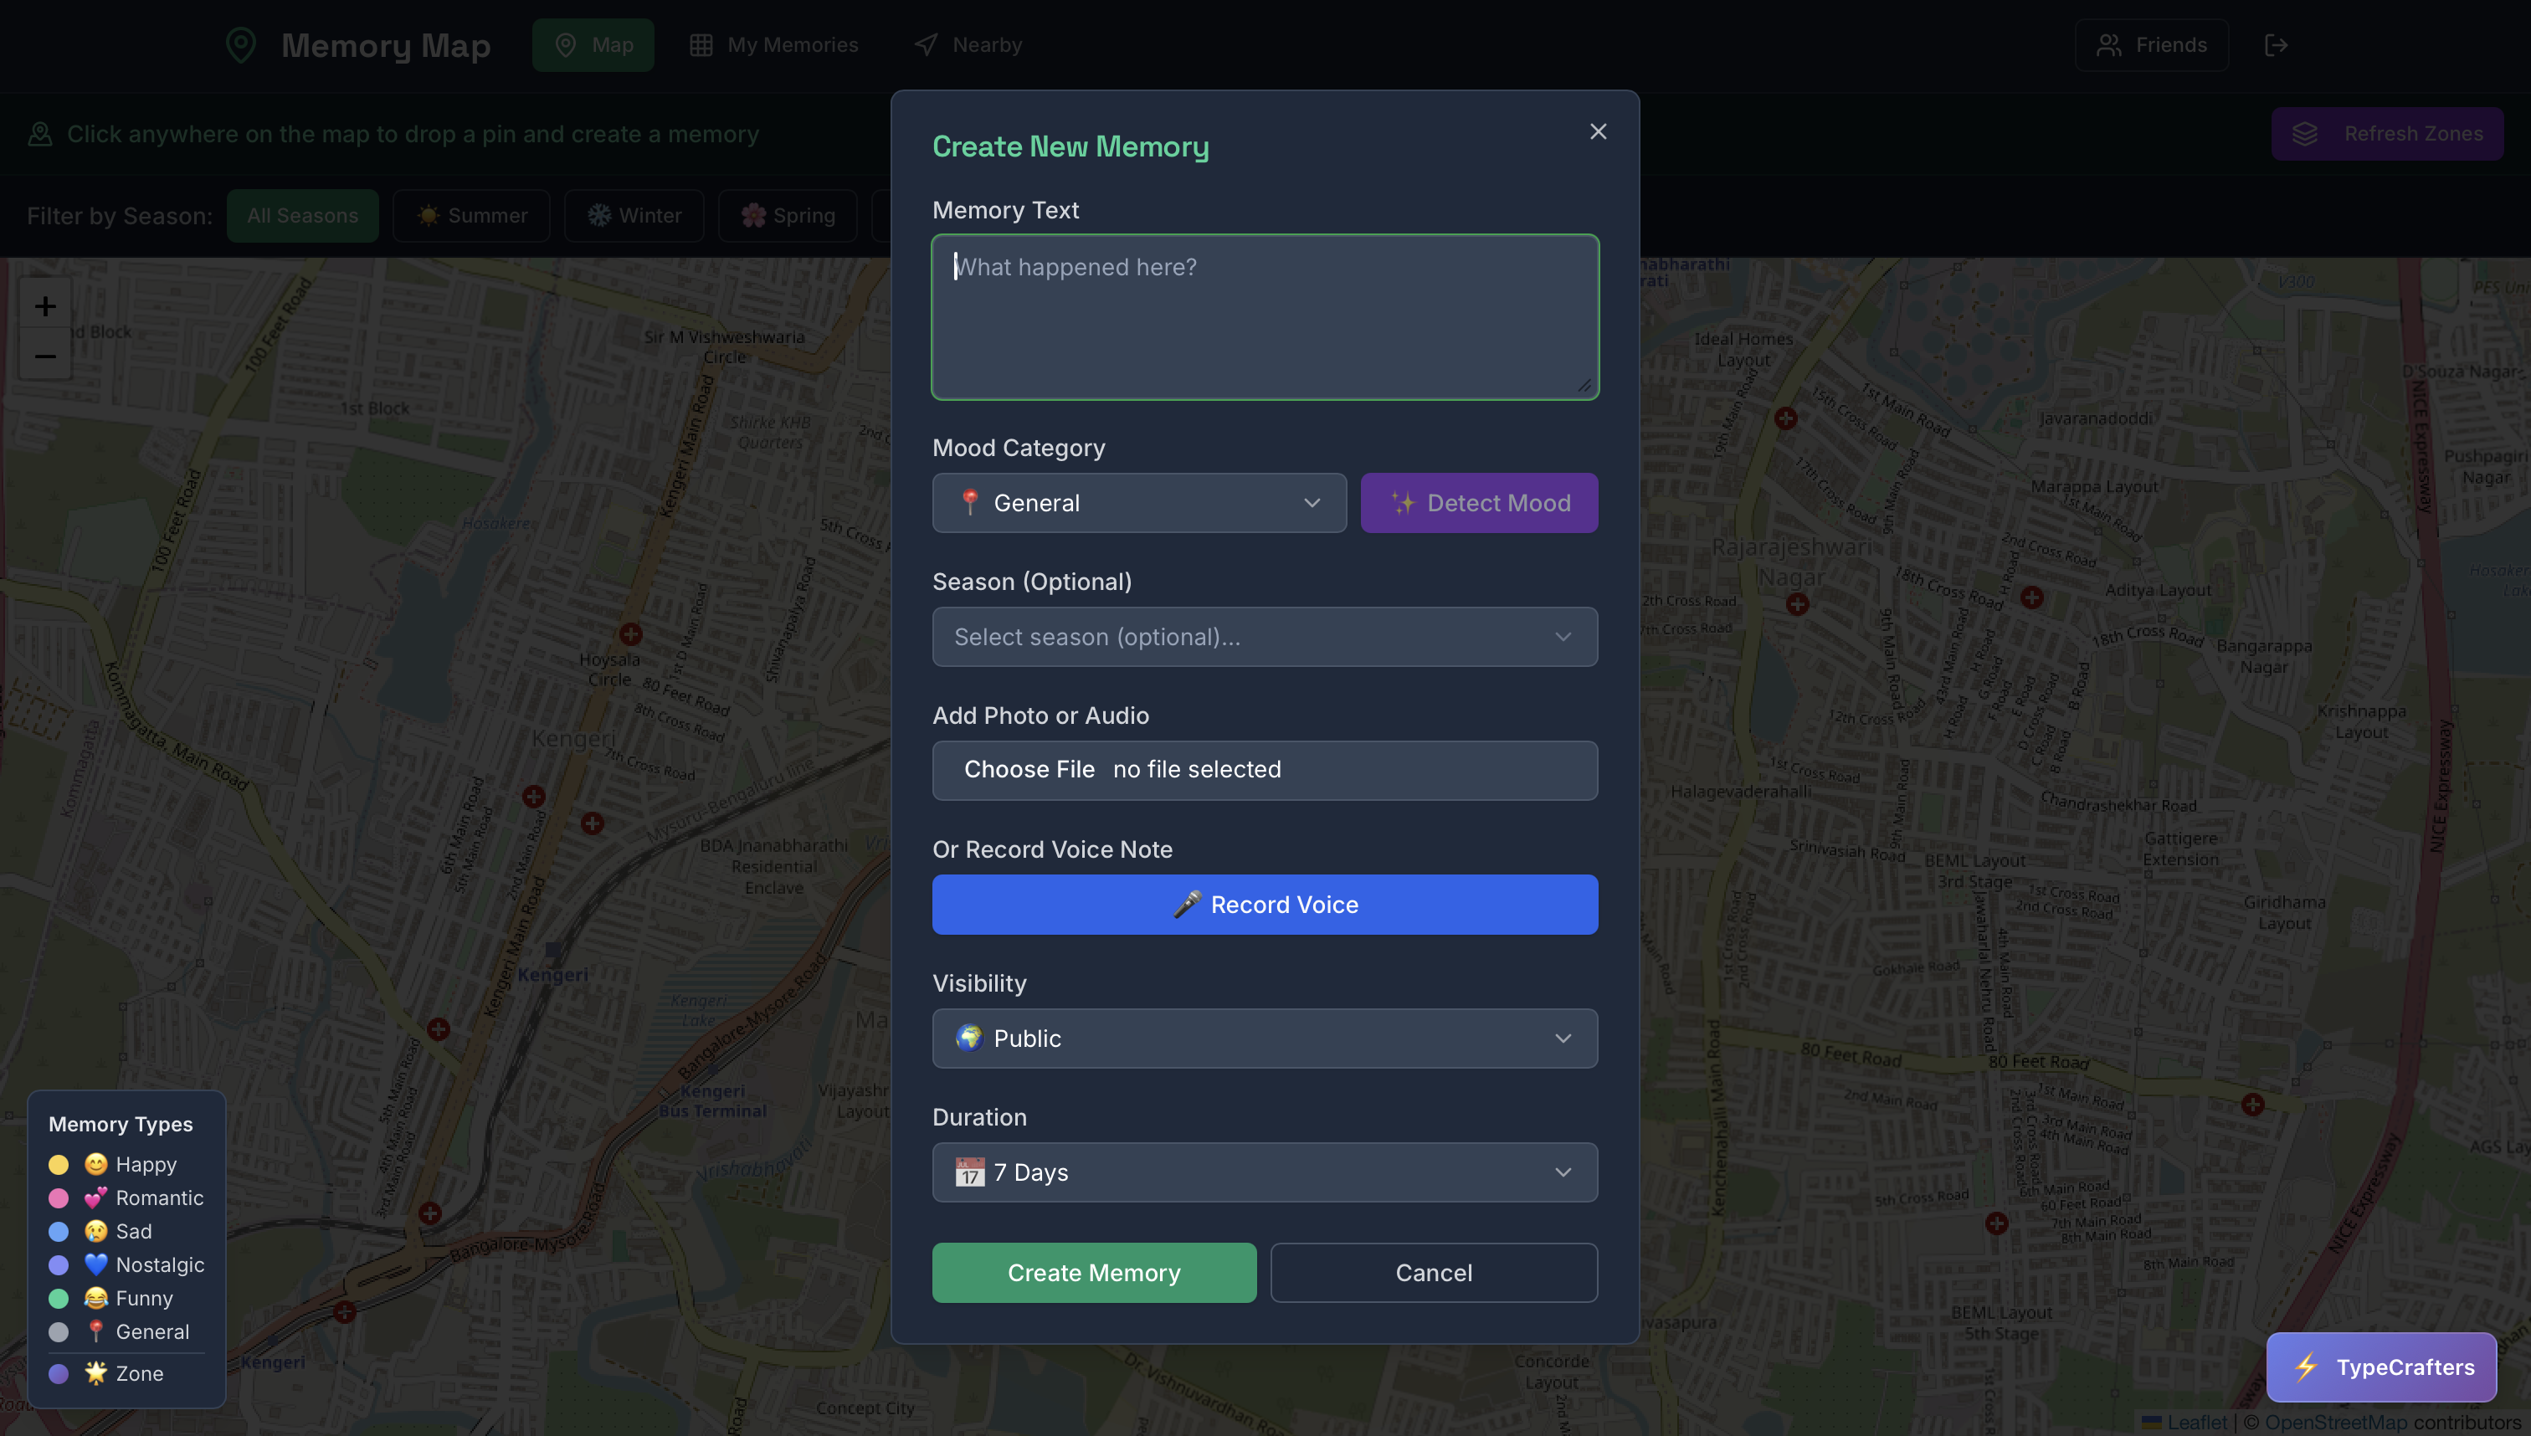Click the Detect Mood button
Screen dimensions: 2531x1436
pos(1480,503)
